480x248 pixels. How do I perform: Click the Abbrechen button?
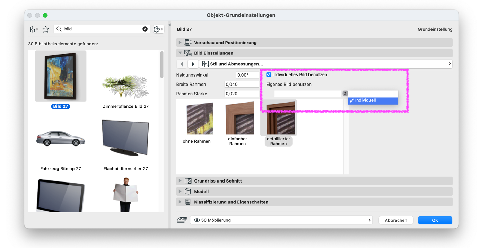(396, 220)
